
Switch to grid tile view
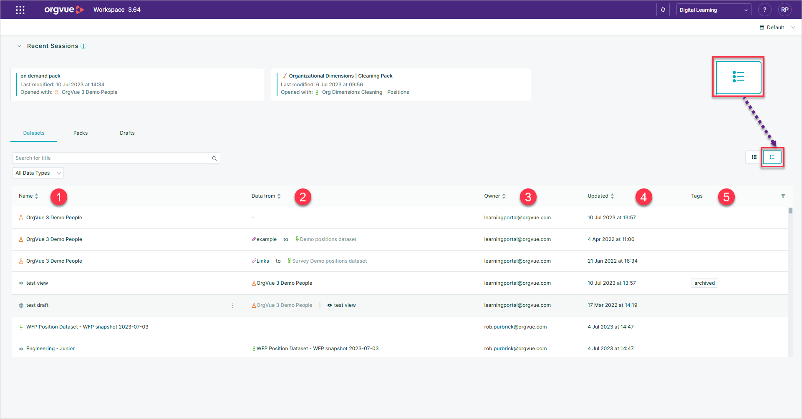(754, 157)
